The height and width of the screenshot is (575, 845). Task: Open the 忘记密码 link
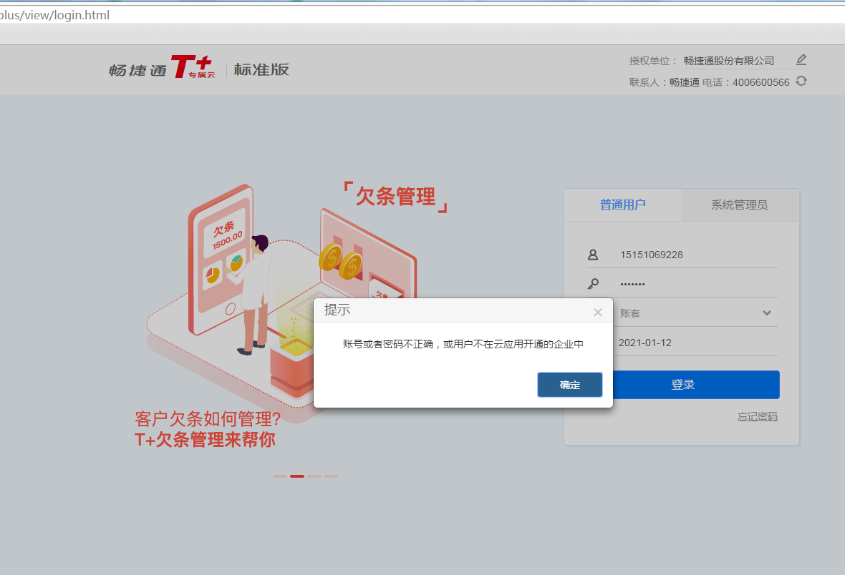point(757,416)
